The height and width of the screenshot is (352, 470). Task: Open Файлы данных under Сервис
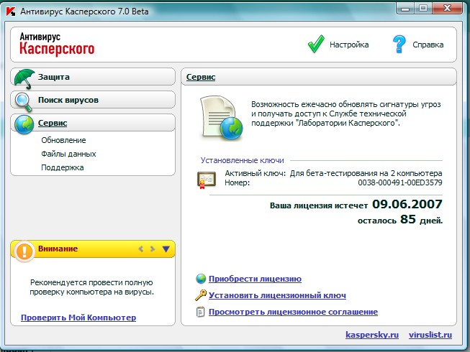pos(68,154)
